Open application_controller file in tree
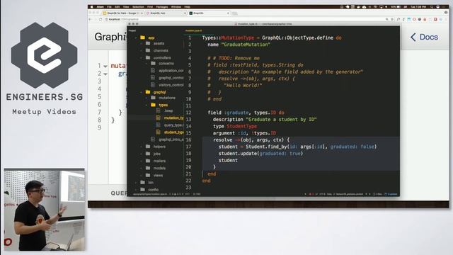453x255 pixels. 171,71
